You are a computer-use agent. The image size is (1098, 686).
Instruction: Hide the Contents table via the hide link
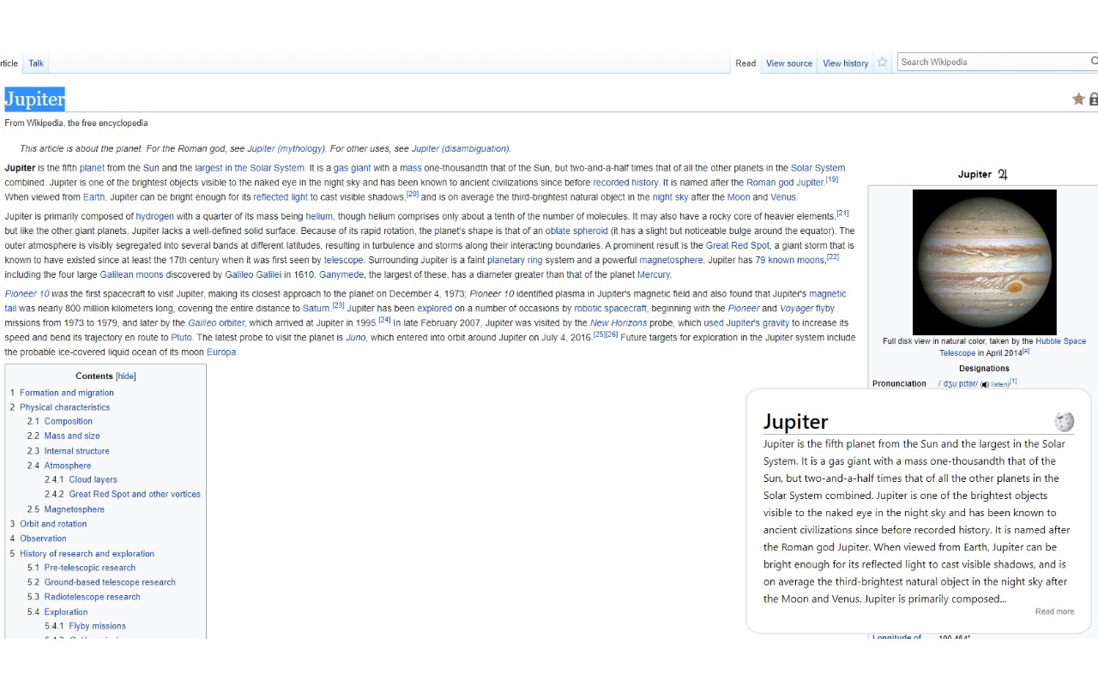[x=126, y=376]
